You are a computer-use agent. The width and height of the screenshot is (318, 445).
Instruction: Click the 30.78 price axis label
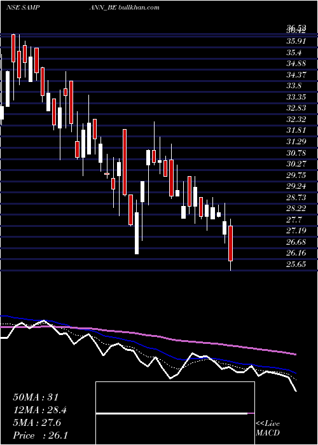click(296, 153)
